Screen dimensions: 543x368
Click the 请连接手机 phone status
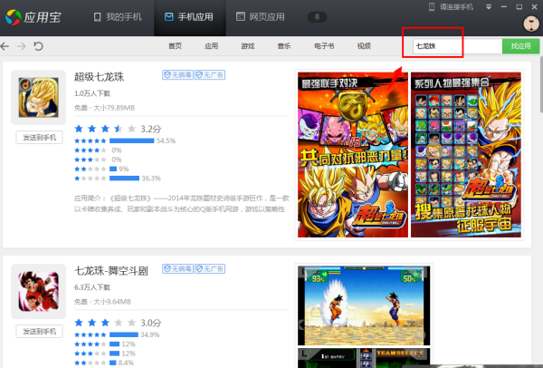[x=451, y=7]
